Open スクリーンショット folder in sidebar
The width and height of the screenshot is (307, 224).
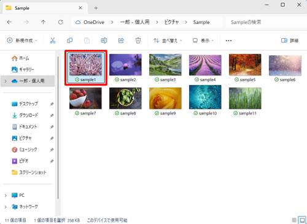pos(29,172)
